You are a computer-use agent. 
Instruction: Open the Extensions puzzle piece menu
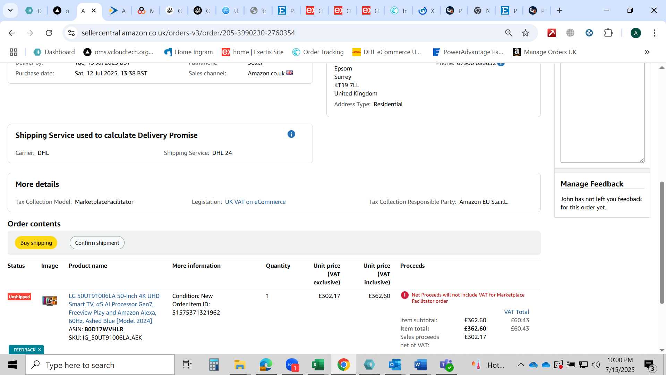click(x=608, y=33)
